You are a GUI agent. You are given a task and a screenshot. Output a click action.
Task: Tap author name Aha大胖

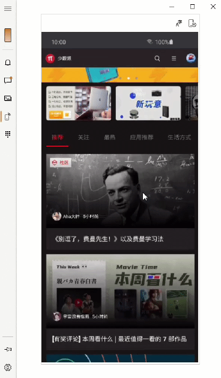click(x=71, y=217)
